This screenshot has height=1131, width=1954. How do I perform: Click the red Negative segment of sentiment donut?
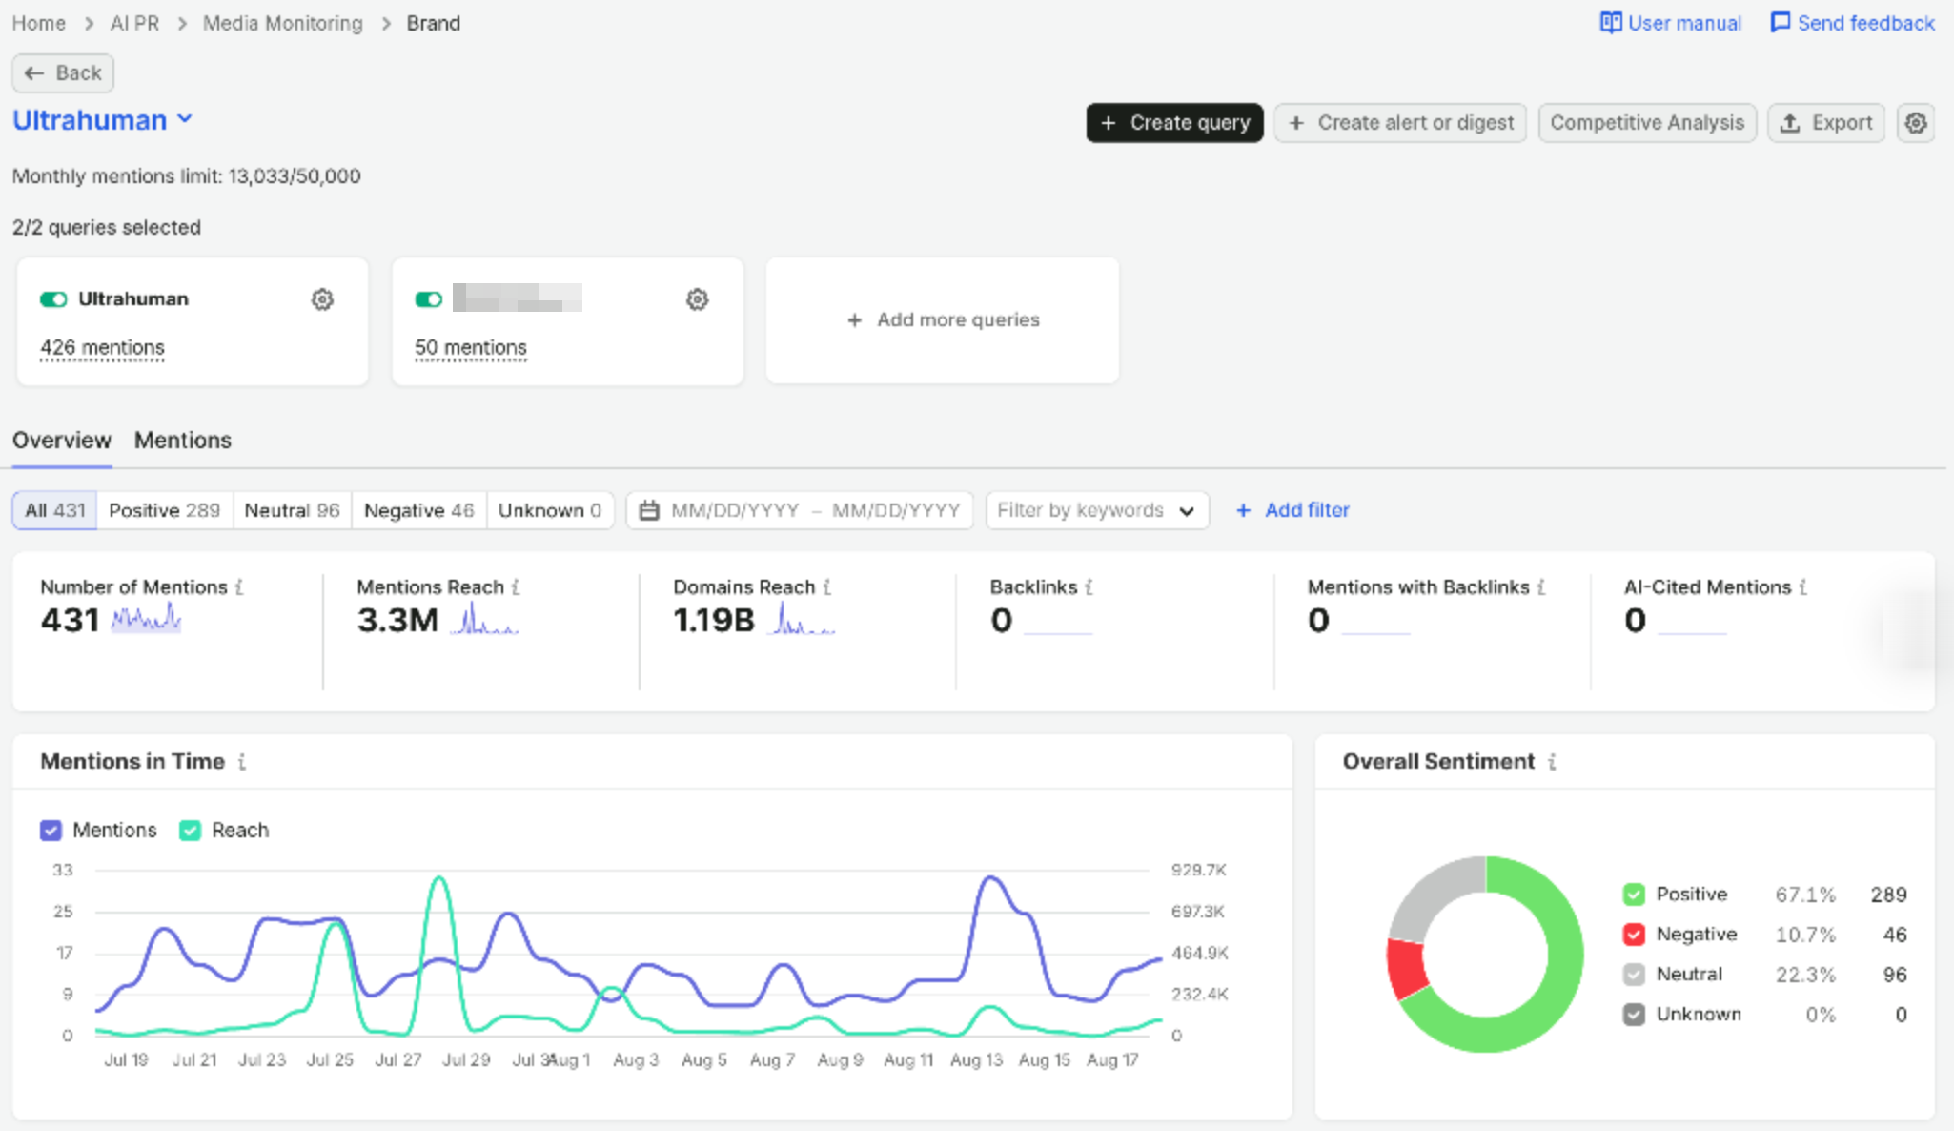point(1405,968)
